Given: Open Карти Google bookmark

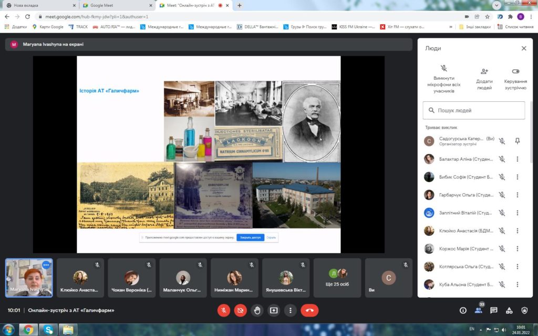Looking at the screenshot, I should pos(48,27).
